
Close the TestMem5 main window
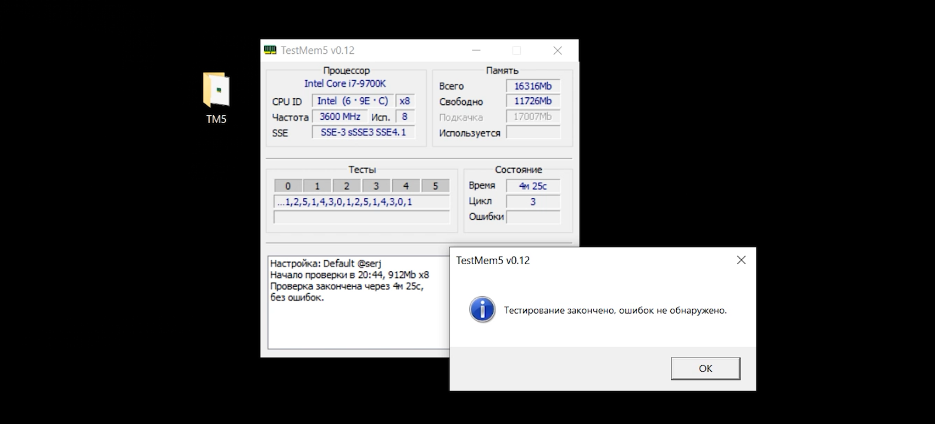tap(558, 51)
